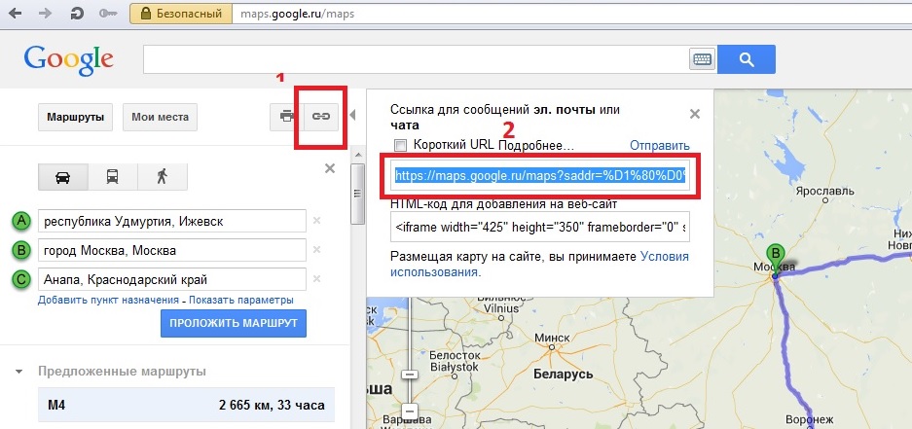The image size is (912, 429).
Task: Remove the Анапа waypoint
Action: (x=317, y=279)
